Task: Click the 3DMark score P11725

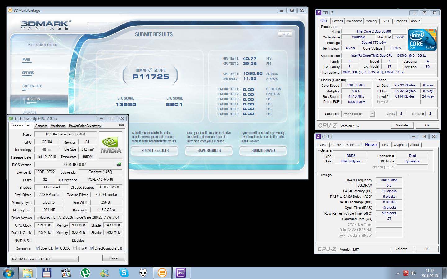Action: 151,77
